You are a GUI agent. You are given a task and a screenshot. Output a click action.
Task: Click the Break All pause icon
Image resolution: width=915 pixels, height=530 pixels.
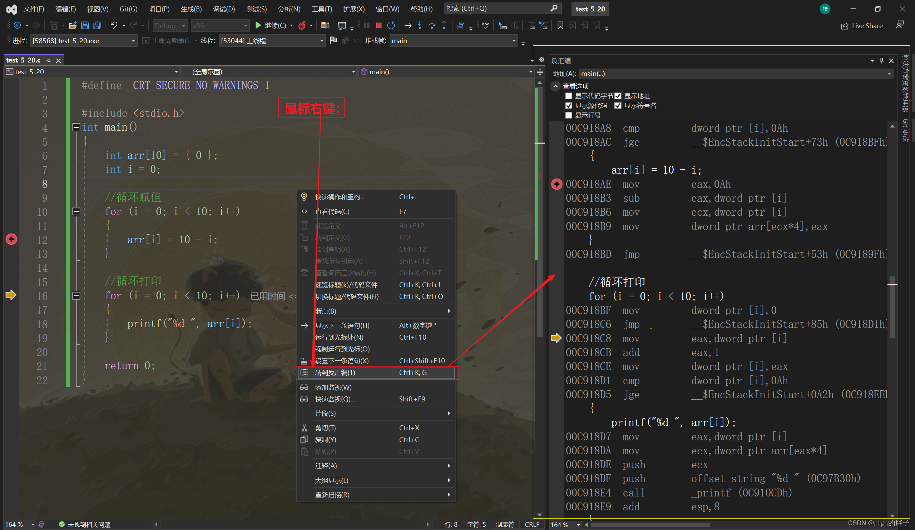click(x=367, y=25)
